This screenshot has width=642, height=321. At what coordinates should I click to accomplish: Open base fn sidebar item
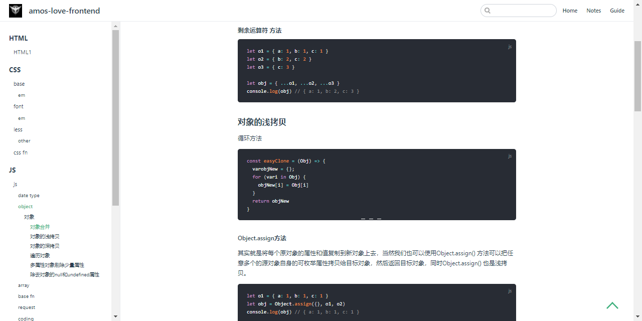tap(26, 296)
